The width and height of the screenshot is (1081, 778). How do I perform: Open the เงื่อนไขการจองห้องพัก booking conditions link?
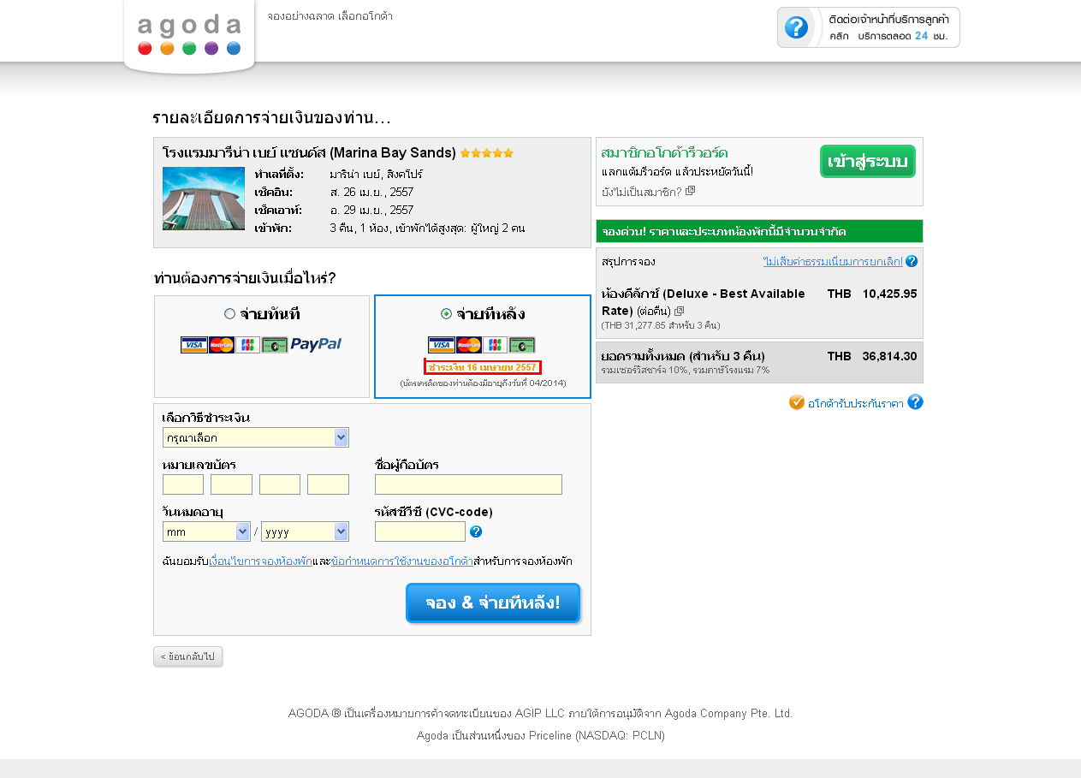click(260, 561)
